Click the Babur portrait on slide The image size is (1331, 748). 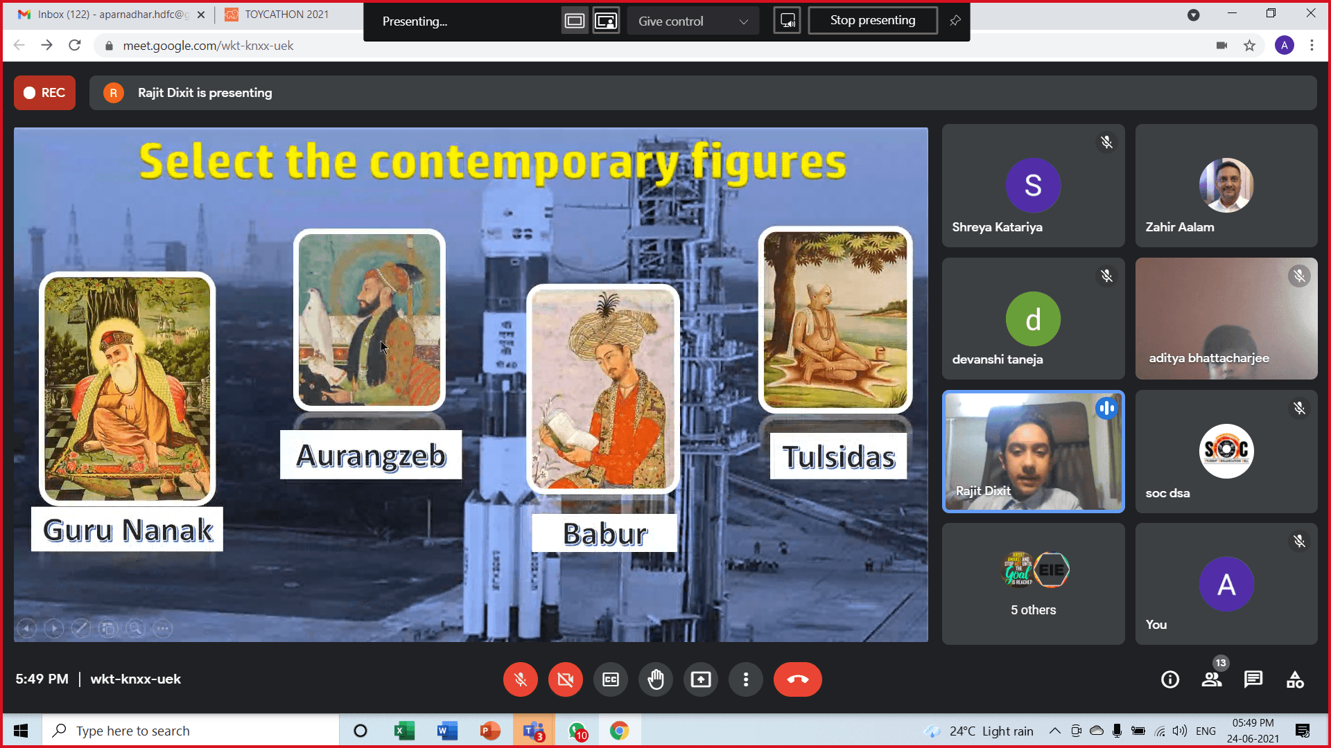[603, 389]
